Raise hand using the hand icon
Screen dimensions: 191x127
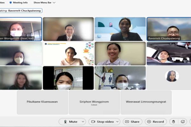(x=174, y=122)
